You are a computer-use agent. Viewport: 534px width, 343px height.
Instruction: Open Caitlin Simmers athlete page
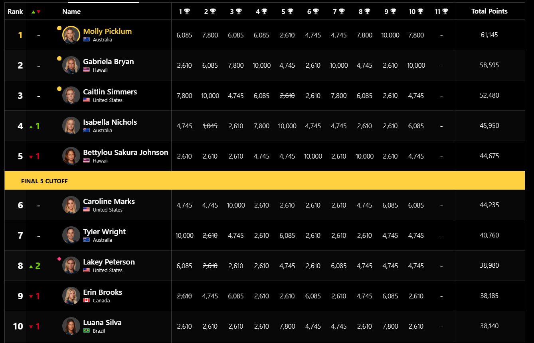pos(110,92)
